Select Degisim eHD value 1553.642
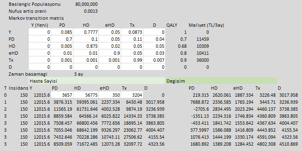The height and width of the screenshot is (151, 302). click(x=244, y=123)
